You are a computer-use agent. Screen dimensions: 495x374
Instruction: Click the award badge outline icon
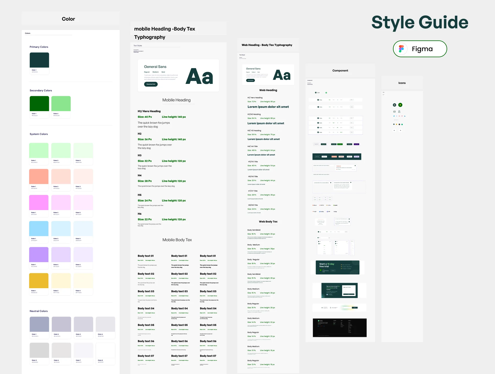tap(399, 112)
